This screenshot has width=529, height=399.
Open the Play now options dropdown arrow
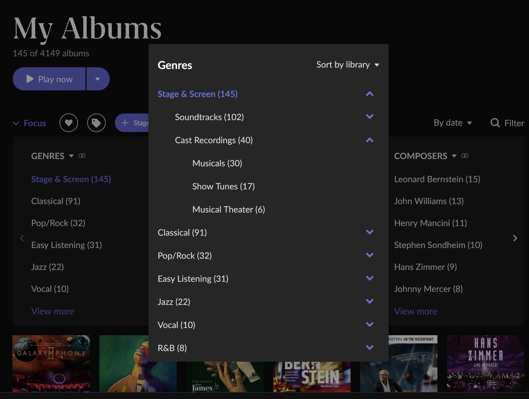(x=98, y=79)
